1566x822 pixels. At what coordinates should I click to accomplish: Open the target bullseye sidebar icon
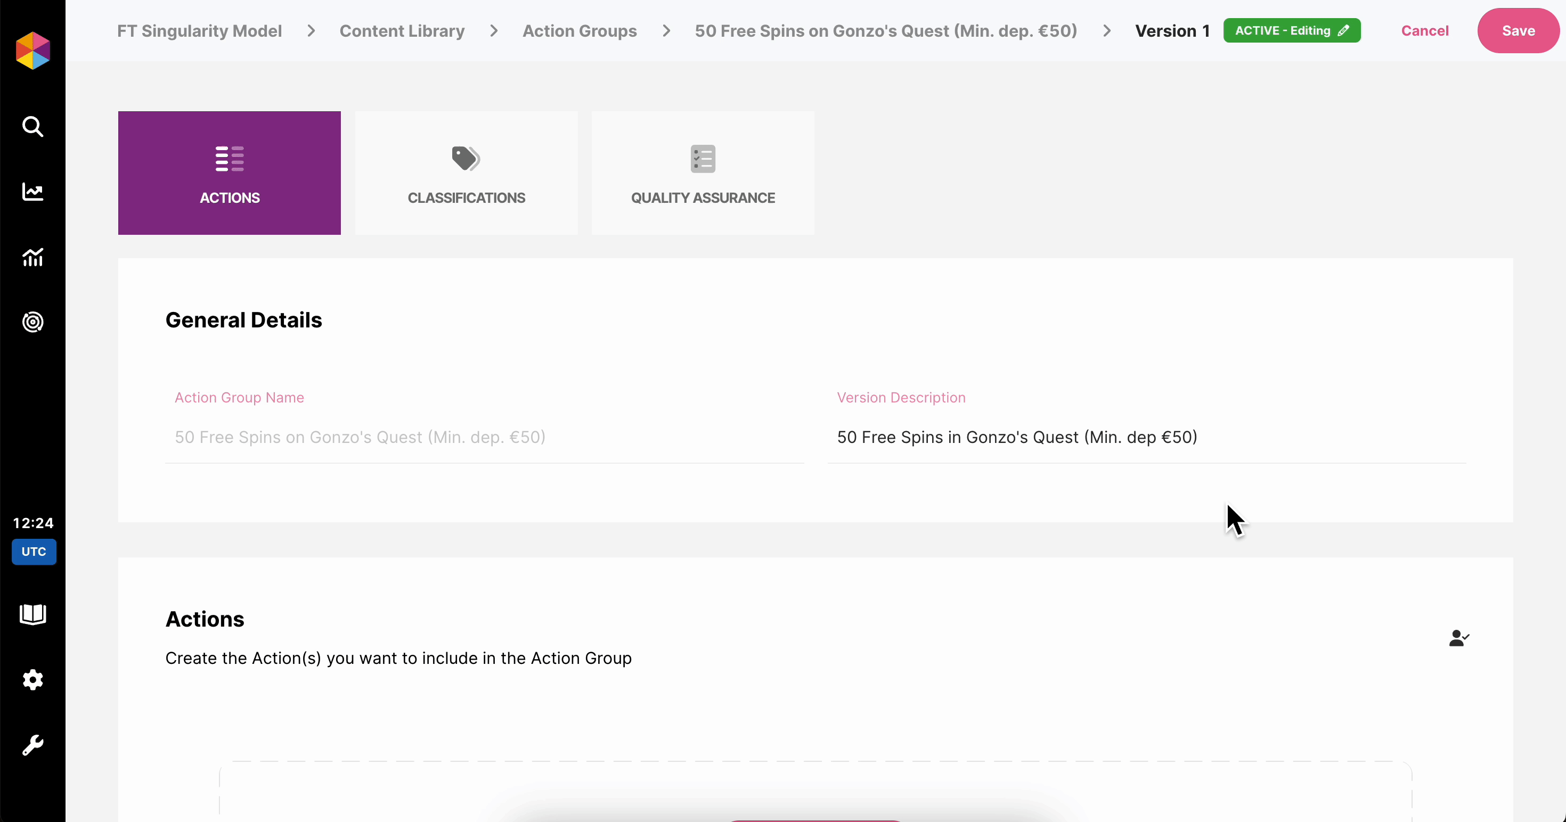click(33, 322)
